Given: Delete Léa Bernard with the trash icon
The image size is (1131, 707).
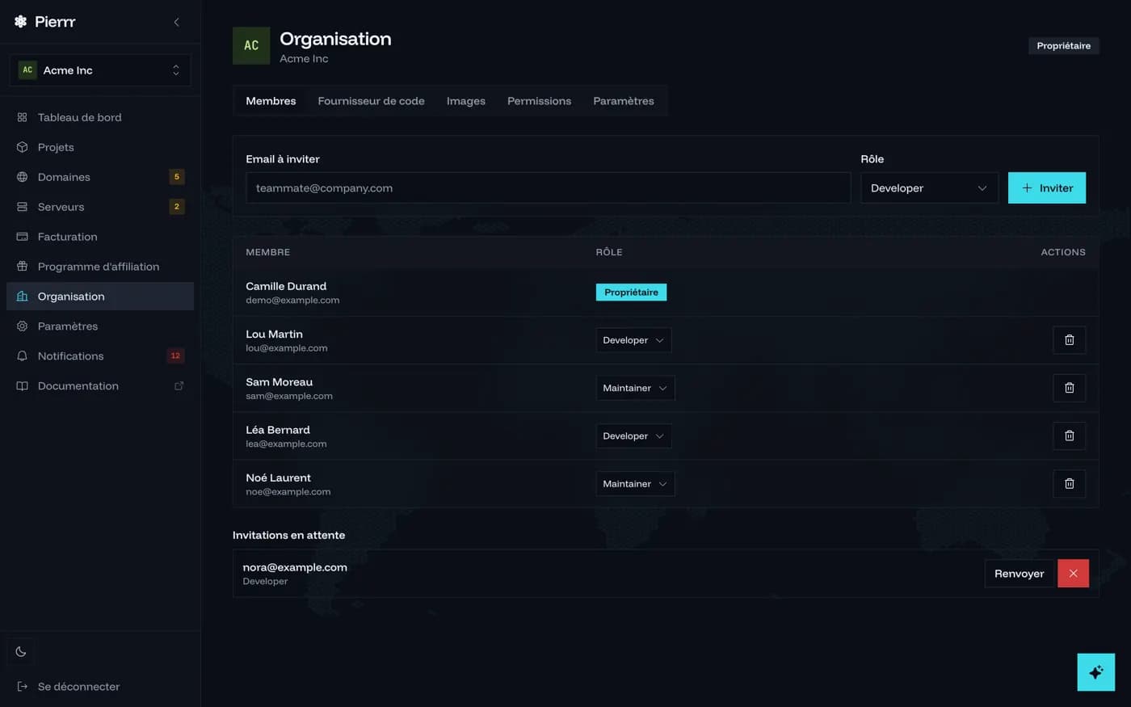Looking at the screenshot, I should click(x=1070, y=436).
